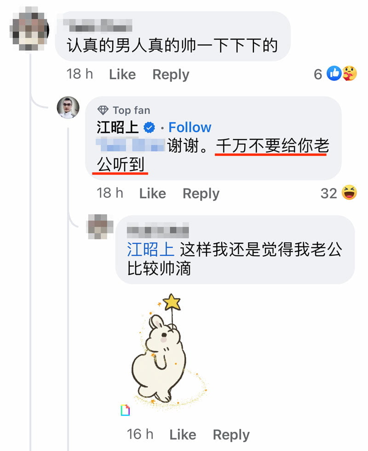Click the 江昭上 commenter name
The height and width of the screenshot is (451, 368).
pyautogui.click(x=118, y=127)
